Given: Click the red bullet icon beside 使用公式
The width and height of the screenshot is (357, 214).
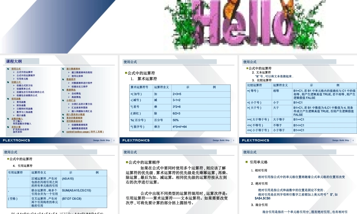Looking at the screenshot, I should 8,69.
